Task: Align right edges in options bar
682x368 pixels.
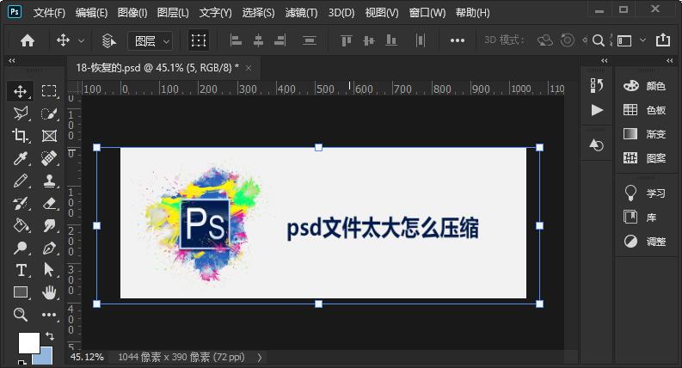Action: click(280, 40)
